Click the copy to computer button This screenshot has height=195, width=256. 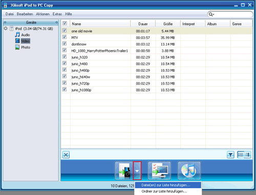pos(159,170)
